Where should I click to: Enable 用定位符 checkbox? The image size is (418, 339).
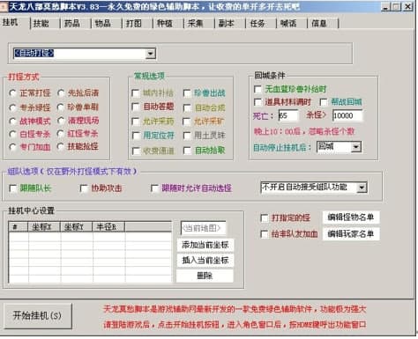[x=136, y=136]
